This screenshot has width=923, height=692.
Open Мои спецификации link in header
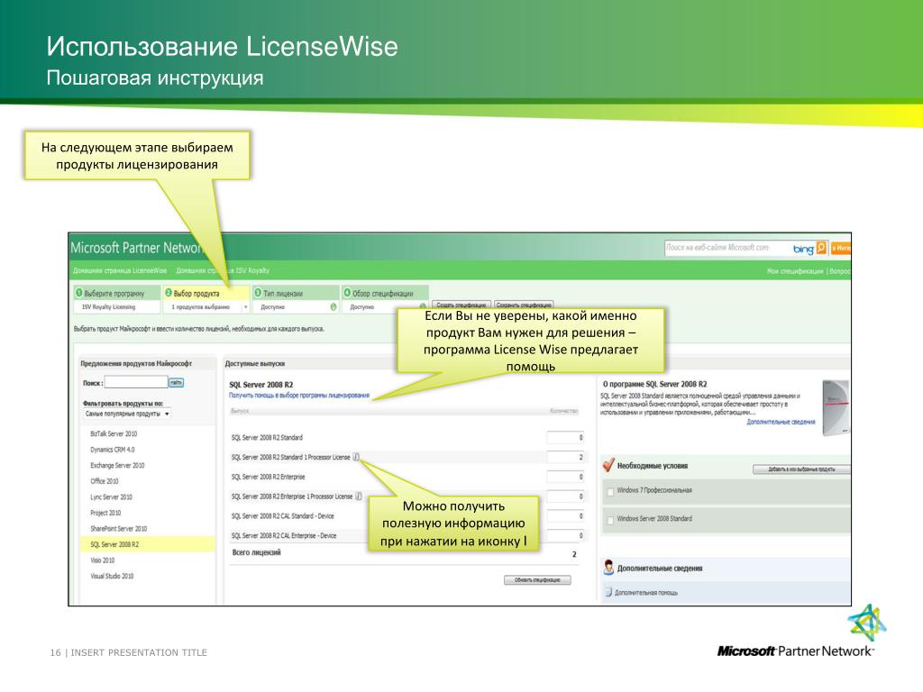click(795, 271)
